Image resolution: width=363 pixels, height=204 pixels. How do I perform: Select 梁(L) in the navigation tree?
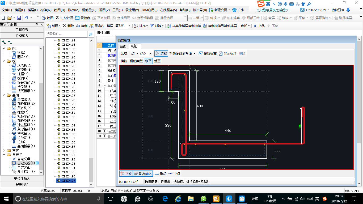[x=19, y=53]
